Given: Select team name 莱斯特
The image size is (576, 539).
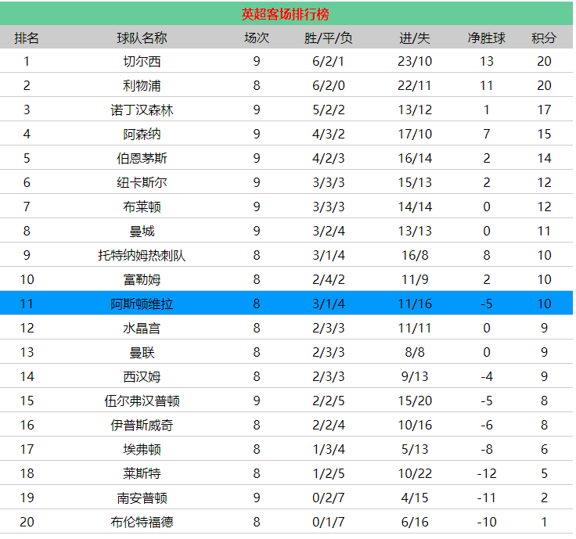Looking at the screenshot, I should click(x=142, y=473).
